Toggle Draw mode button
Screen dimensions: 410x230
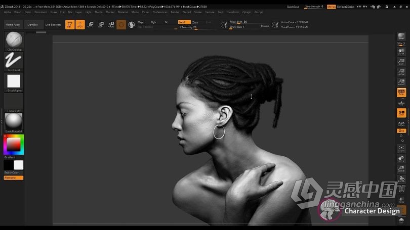[x=80, y=25]
